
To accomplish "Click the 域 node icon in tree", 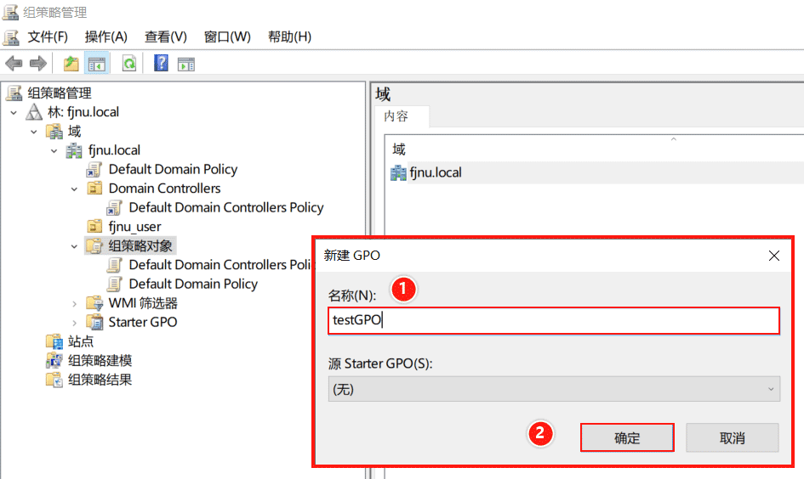I will (x=54, y=131).
